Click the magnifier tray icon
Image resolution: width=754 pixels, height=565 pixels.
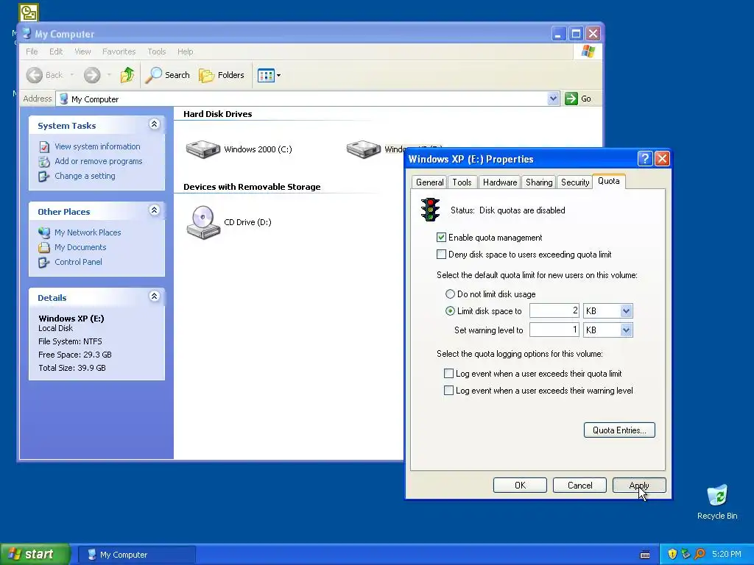pos(700,554)
